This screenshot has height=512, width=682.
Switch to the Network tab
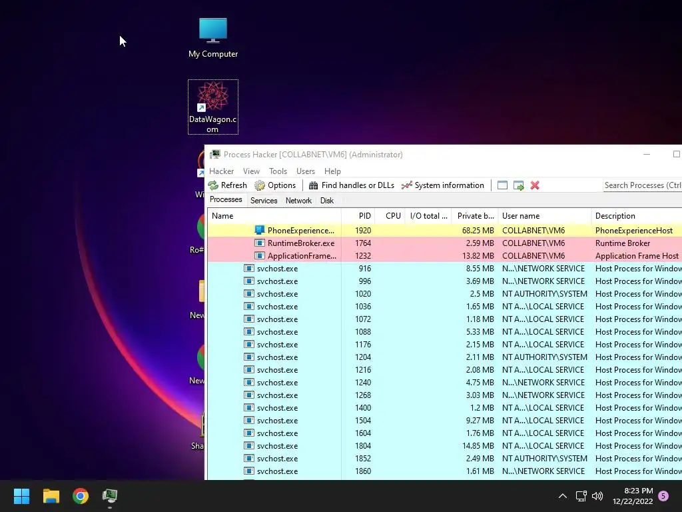[298, 201]
